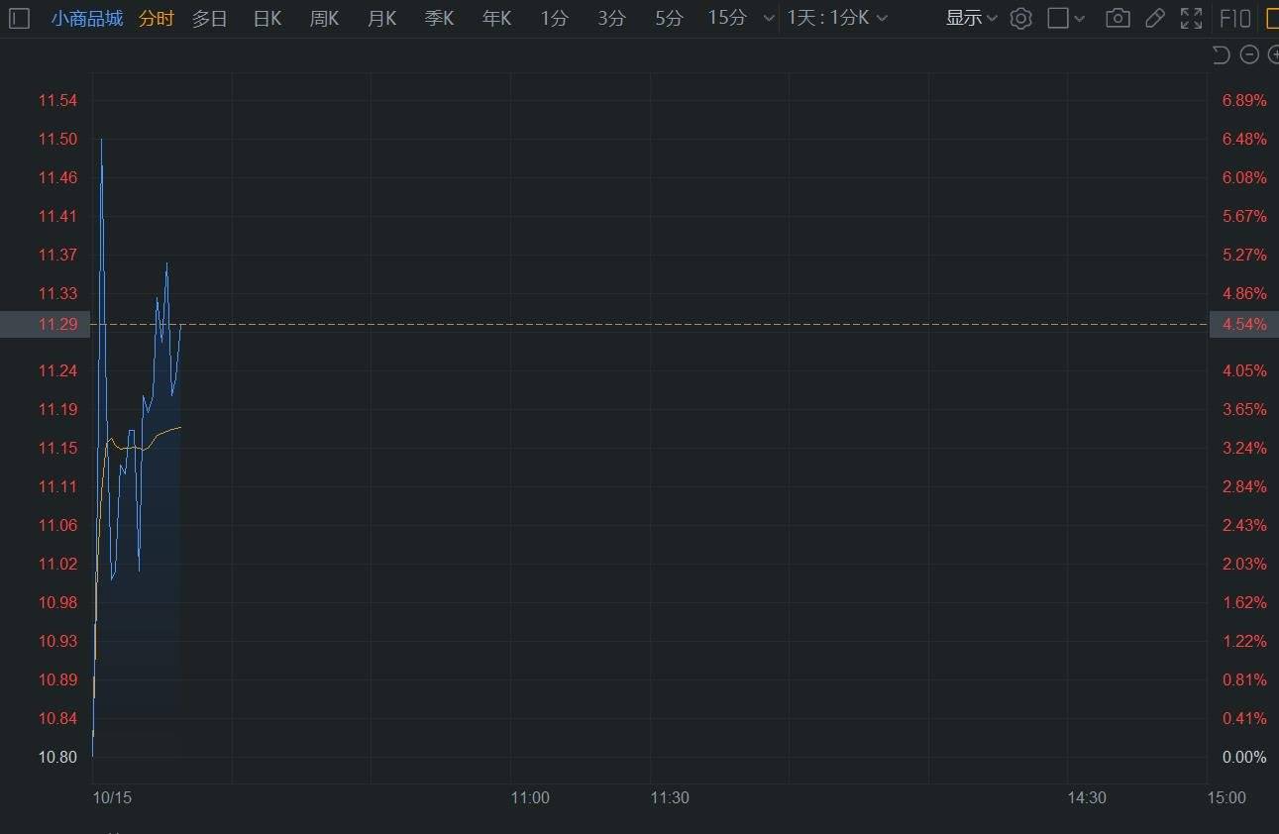The width and height of the screenshot is (1279, 834).
Task: Click the highlighted 4.54% change label
Action: point(1244,324)
